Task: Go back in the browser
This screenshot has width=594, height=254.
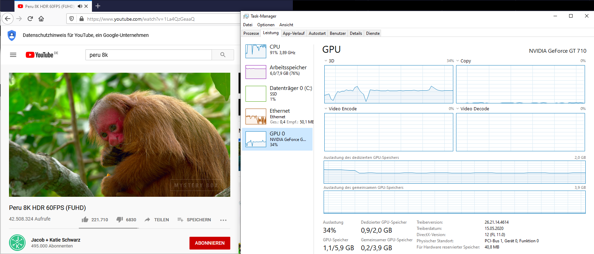Action: (8, 19)
